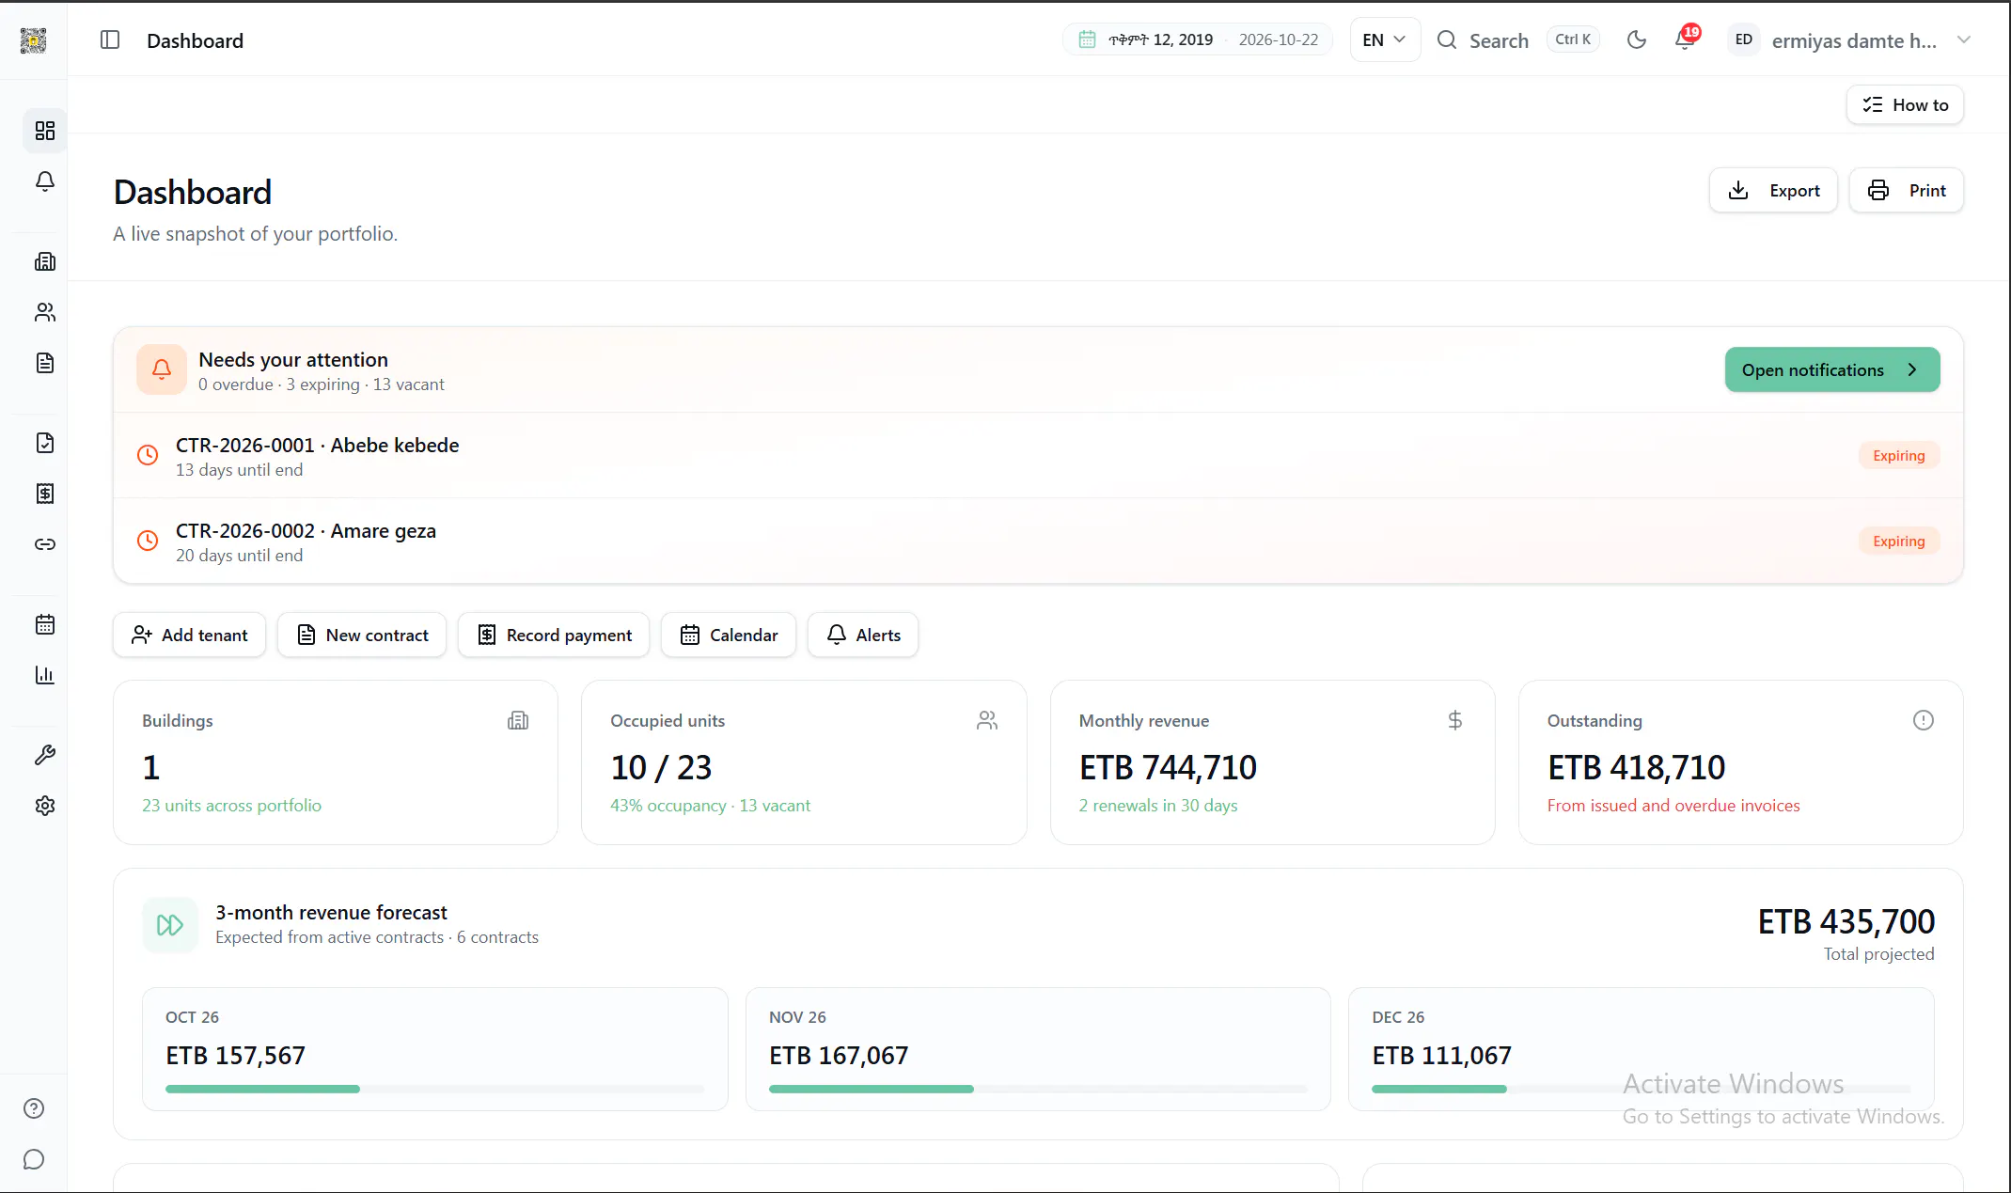Click Record payment quick action
The height and width of the screenshot is (1193, 2011).
pyautogui.click(x=554, y=635)
